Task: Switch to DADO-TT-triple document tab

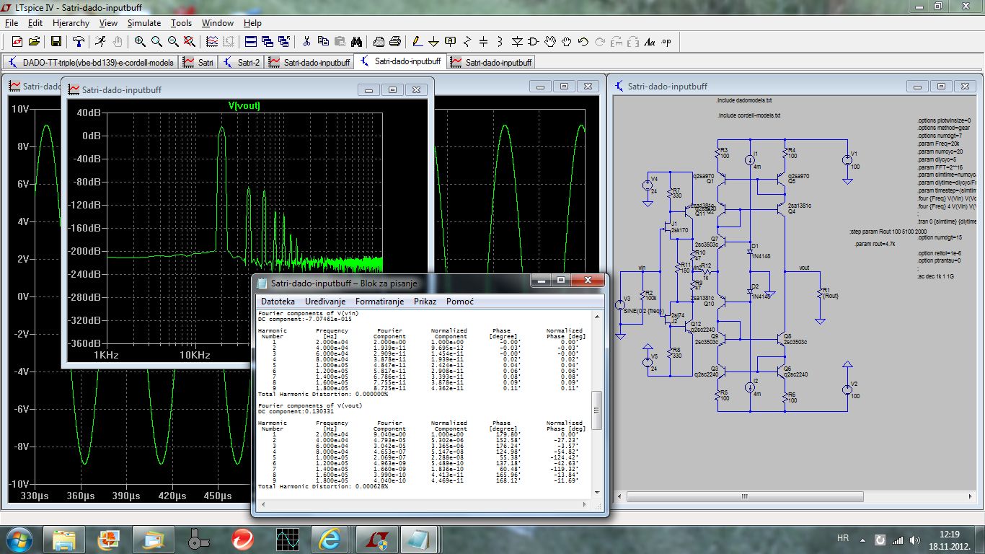Action: point(91,62)
